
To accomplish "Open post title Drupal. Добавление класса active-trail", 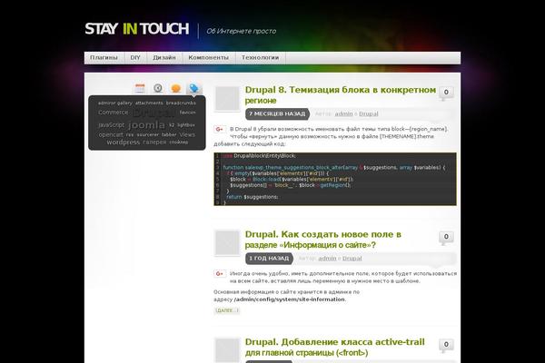I will coord(334,347).
